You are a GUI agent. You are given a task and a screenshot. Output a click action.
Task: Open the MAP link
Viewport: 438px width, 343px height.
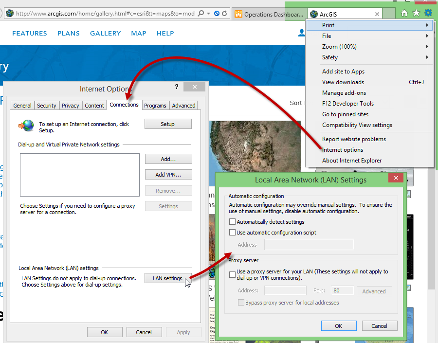tap(139, 33)
